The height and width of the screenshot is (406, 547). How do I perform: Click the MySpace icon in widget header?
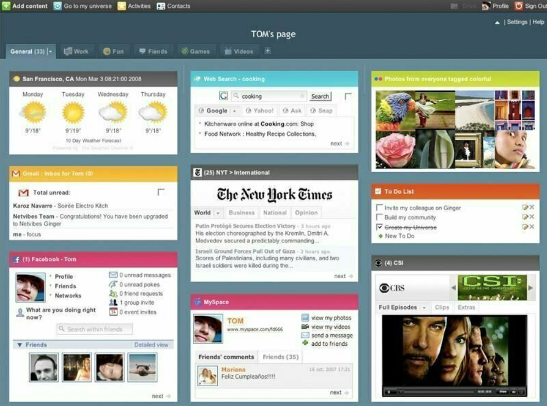tap(198, 302)
